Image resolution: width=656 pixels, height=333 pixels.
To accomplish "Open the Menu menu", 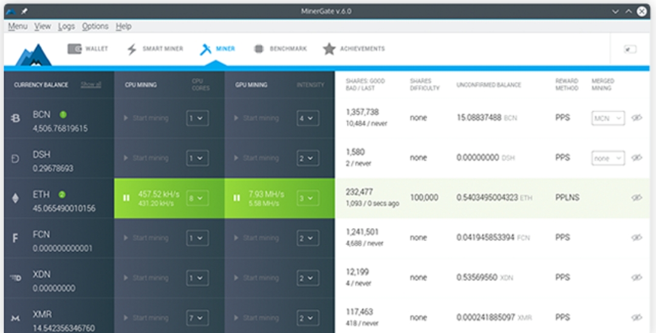I will pyautogui.click(x=18, y=26).
